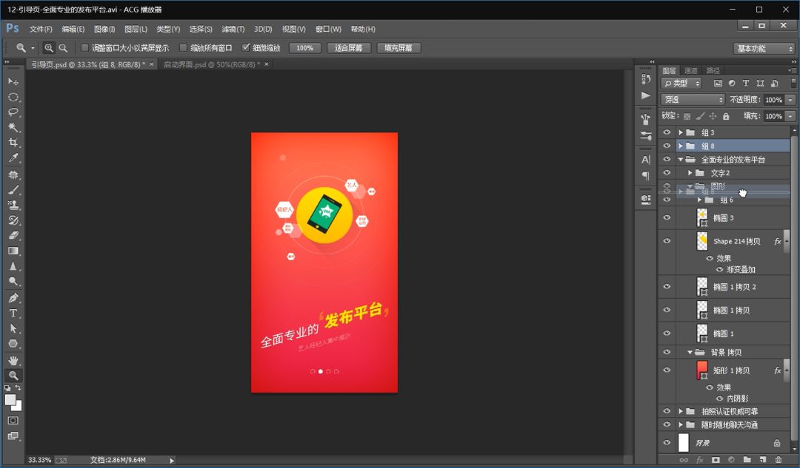Click the 填充屏幕 button
Image resolution: width=800 pixels, height=468 pixels.
pyautogui.click(x=399, y=48)
